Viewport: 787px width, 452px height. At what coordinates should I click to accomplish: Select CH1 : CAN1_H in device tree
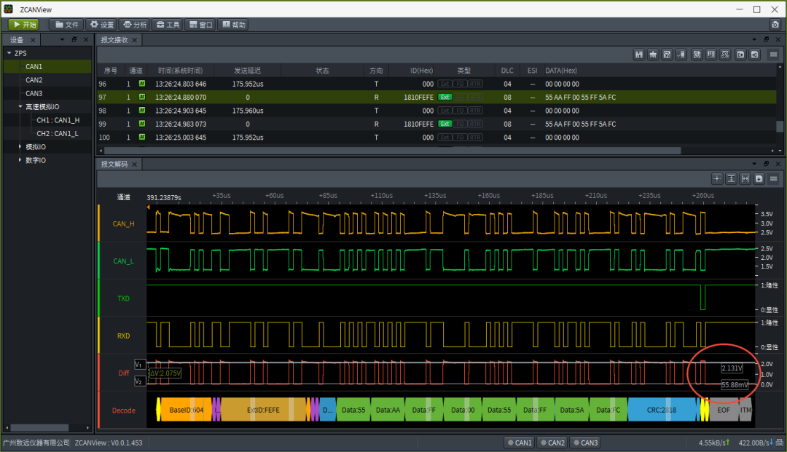click(58, 120)
